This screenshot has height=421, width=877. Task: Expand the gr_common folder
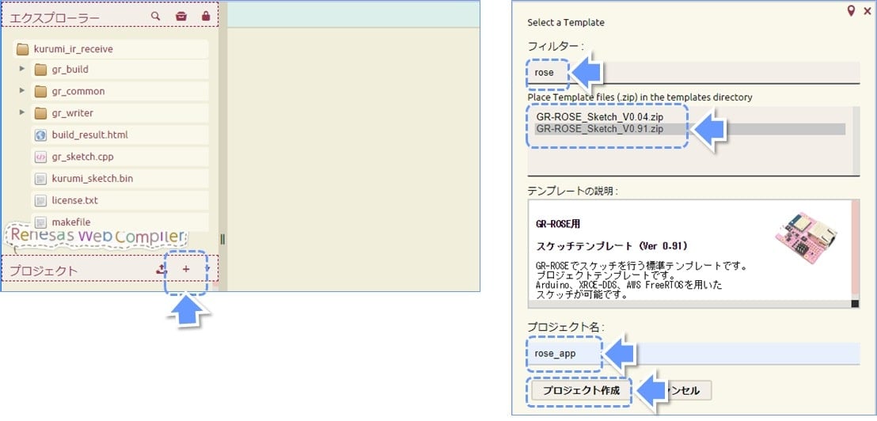pyautogui.click(x=22, y=90)
